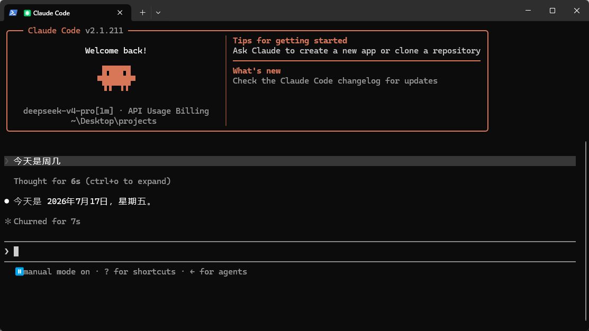Screen dimensions: 589x331
Task: Click the white bullet before the response
Action: (x=7, y=201)
